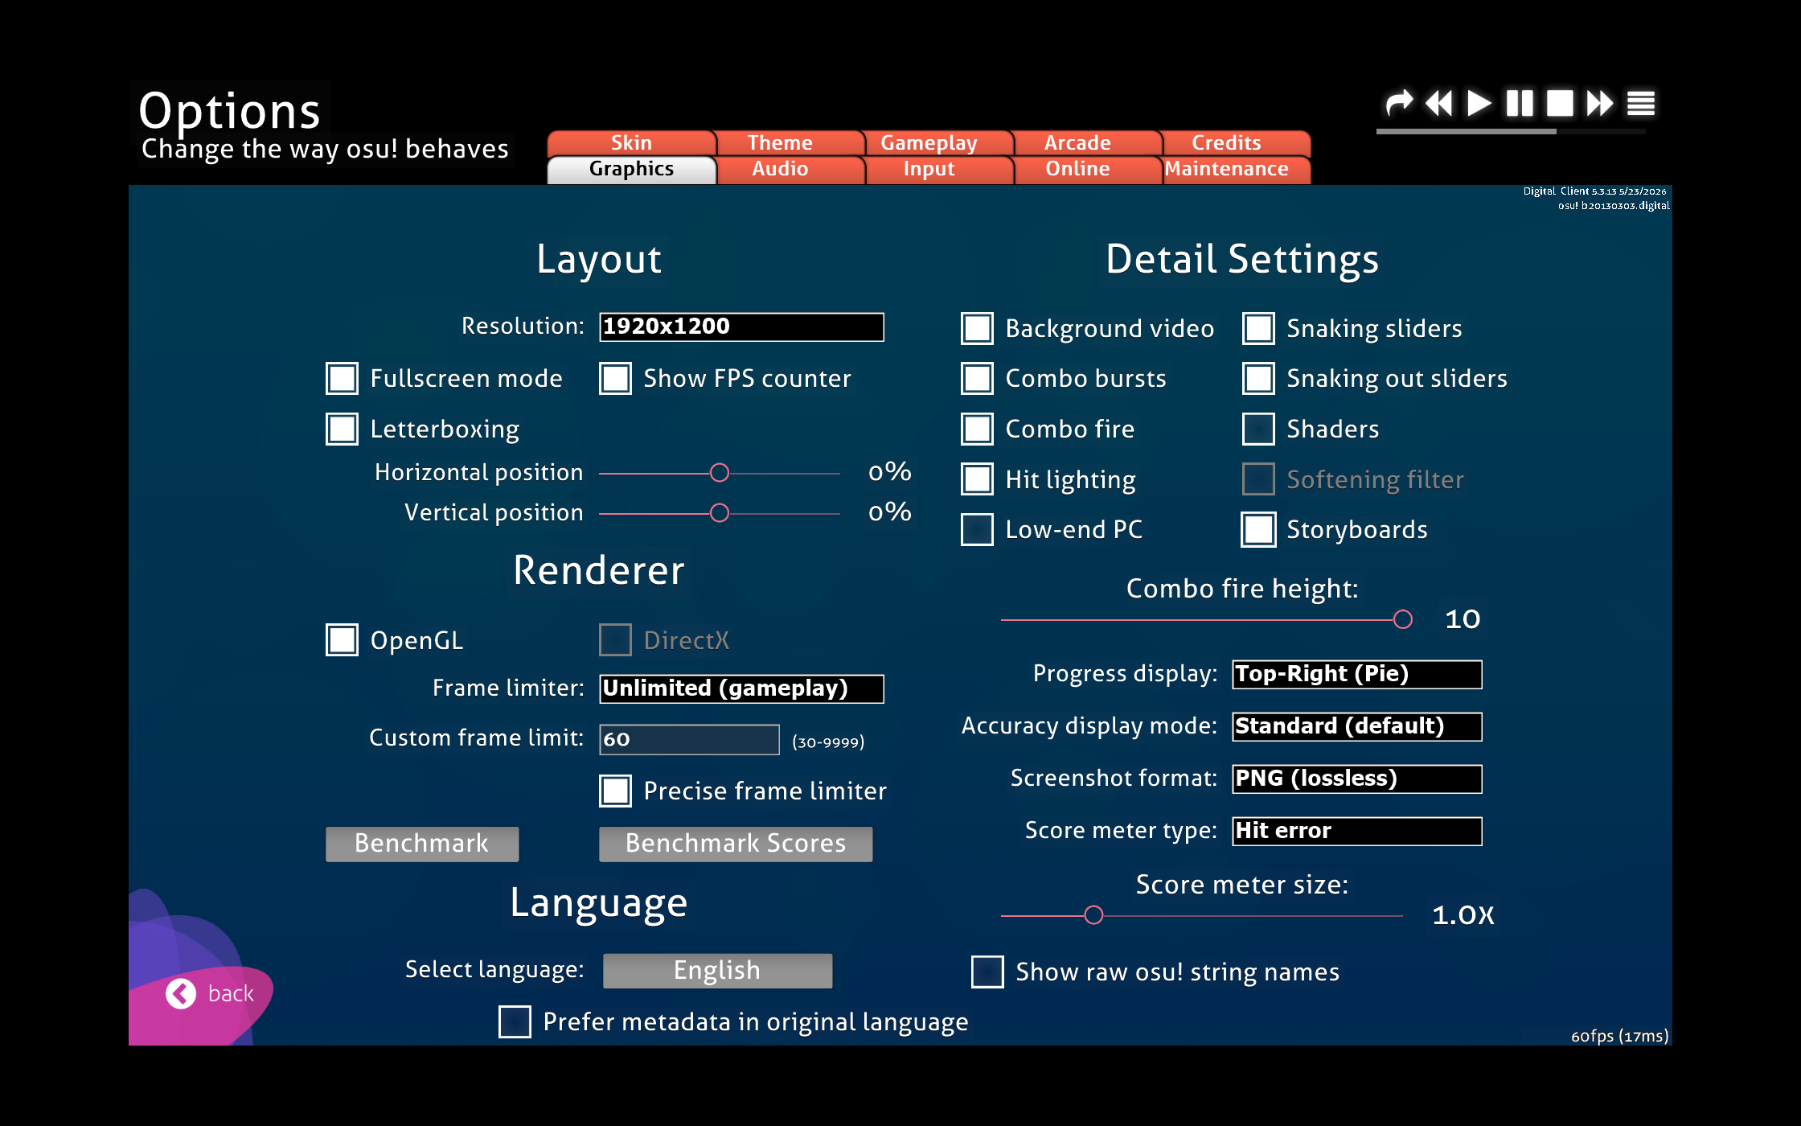Viewport: 1801px width, 1126px height.
Task: Switch to the Theme tab
Action: [780, 142]
